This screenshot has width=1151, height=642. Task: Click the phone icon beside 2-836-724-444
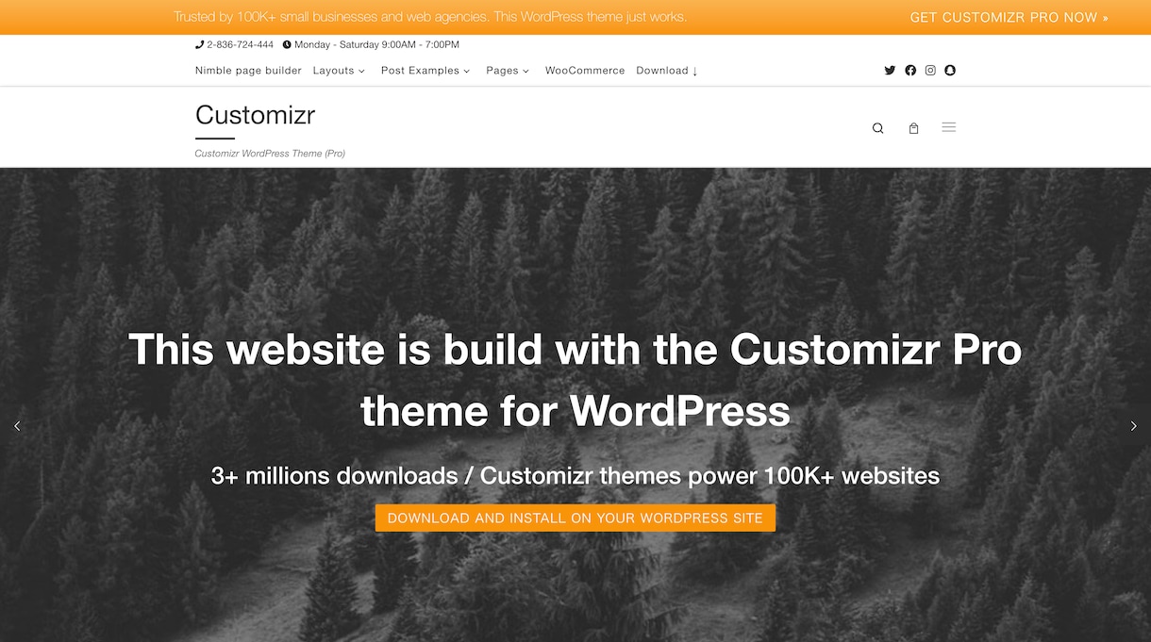click(x=200, y=44)
